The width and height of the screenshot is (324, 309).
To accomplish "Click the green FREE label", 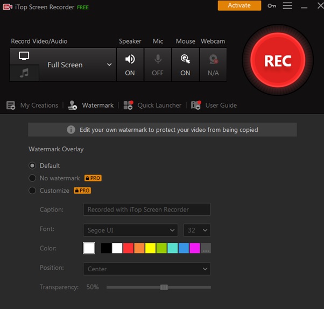I will point(83,8).
